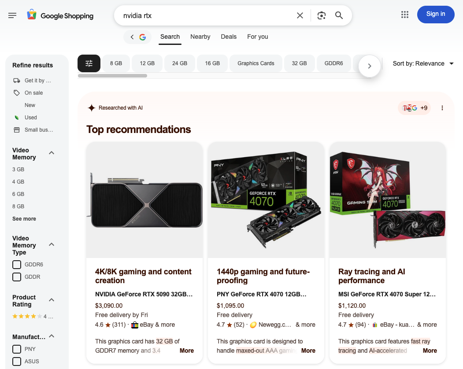
Task: Open search by image camera icon
Action: pos(322,15)
